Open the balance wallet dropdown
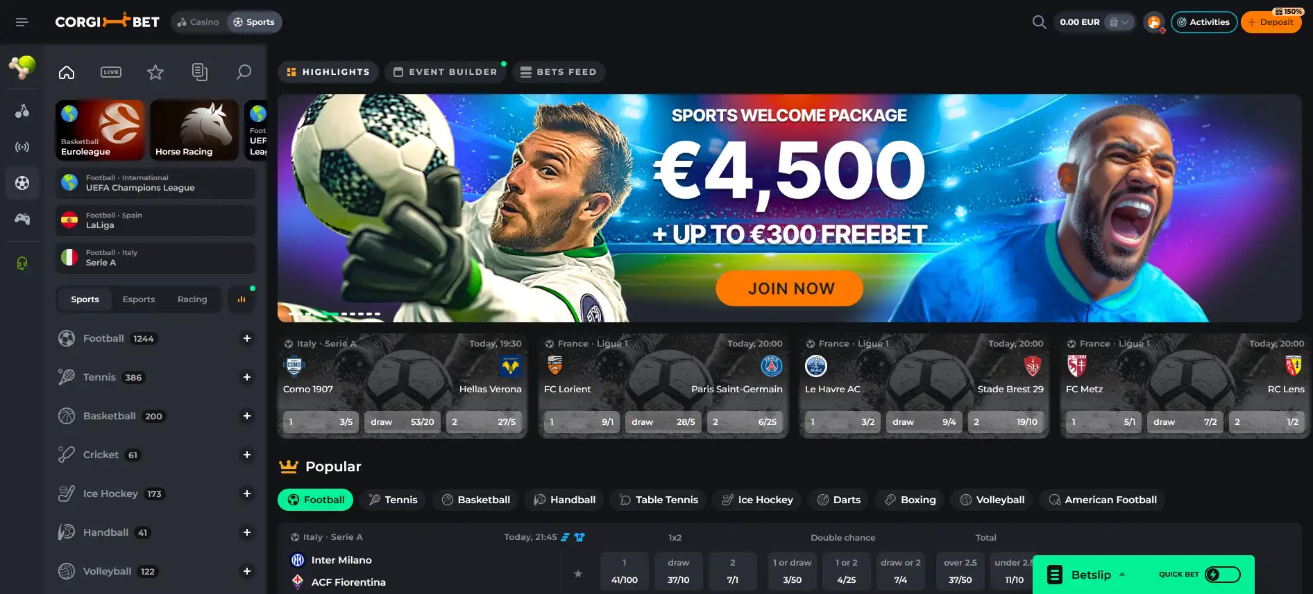Viewport: 1313px width, 594px height. pos(1119,22)
